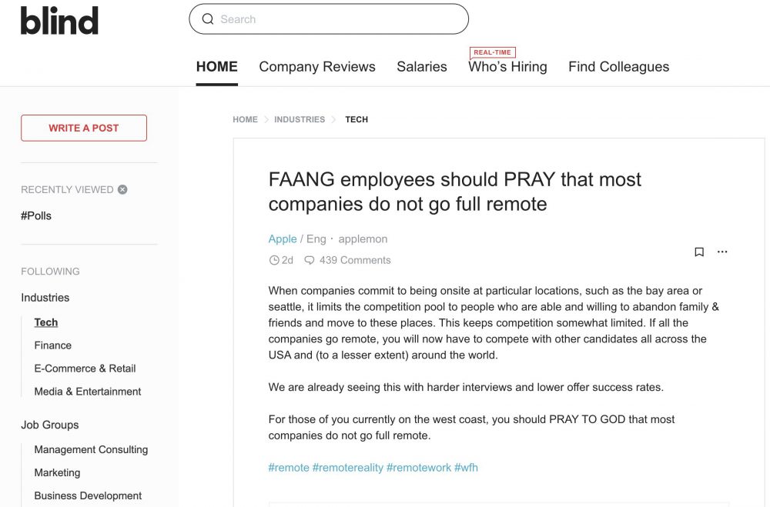
Task: Bookmark this post with bookmark icon
Action: point(699,252)
